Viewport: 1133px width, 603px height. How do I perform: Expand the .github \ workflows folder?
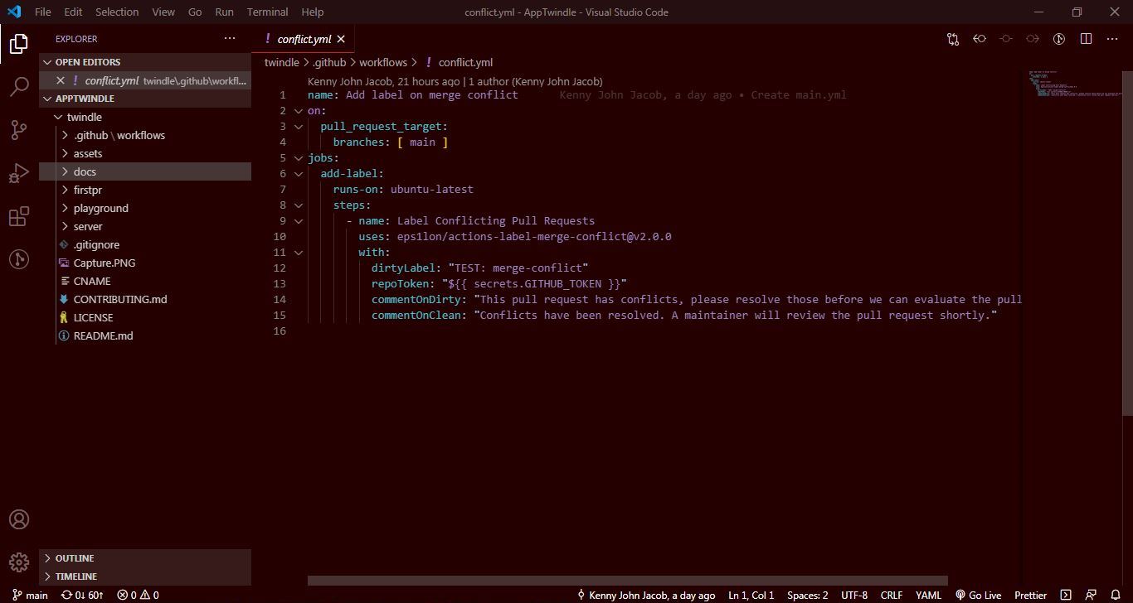(145, 135)
